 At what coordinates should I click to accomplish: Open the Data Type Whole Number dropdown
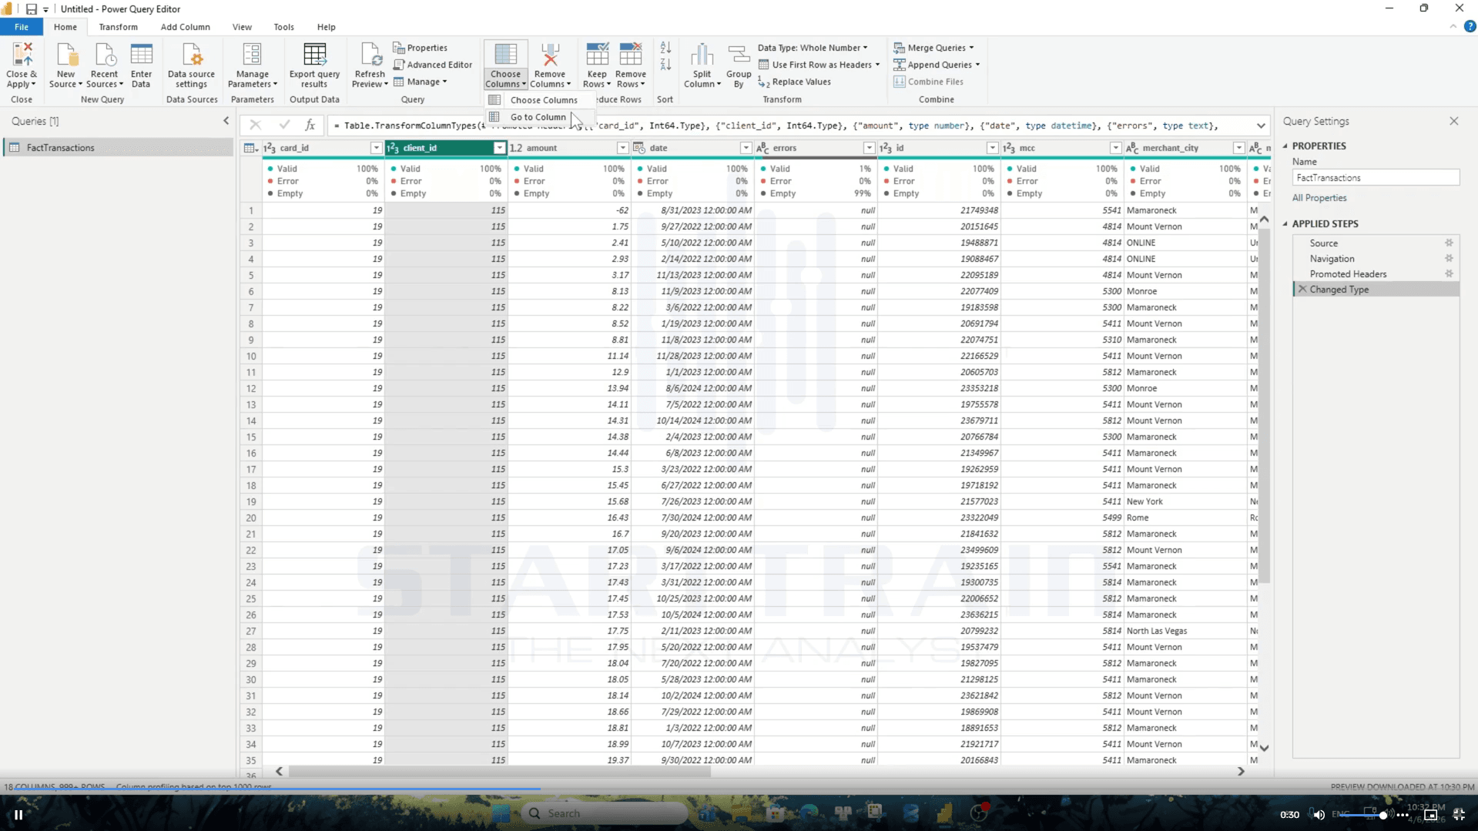[x=813, y=48]
